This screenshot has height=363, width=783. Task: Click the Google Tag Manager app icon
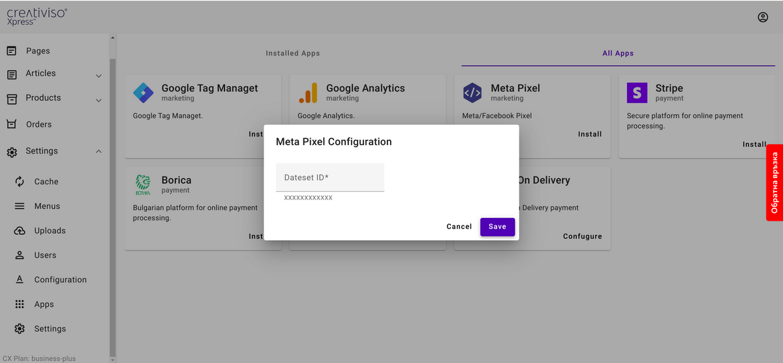pos(143,93)
